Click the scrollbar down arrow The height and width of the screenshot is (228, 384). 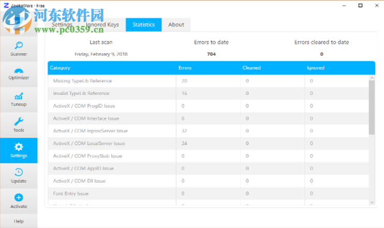click(x=372, y=202)
